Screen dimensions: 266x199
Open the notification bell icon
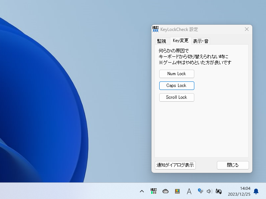(x=256, y=191)
